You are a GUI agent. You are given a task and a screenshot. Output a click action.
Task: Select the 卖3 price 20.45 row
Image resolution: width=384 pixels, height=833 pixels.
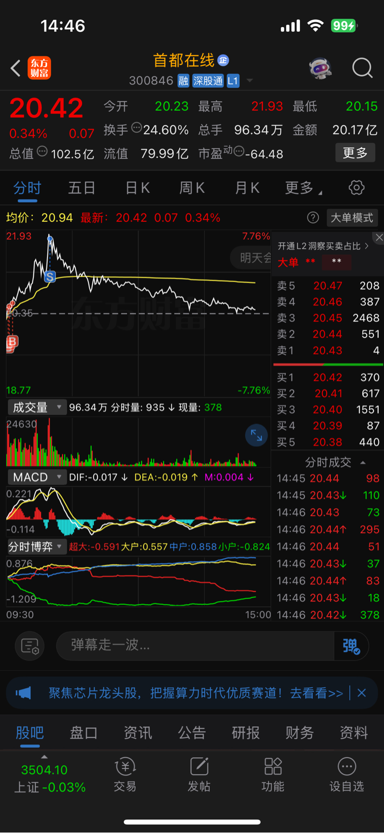[x=328, y=318]
